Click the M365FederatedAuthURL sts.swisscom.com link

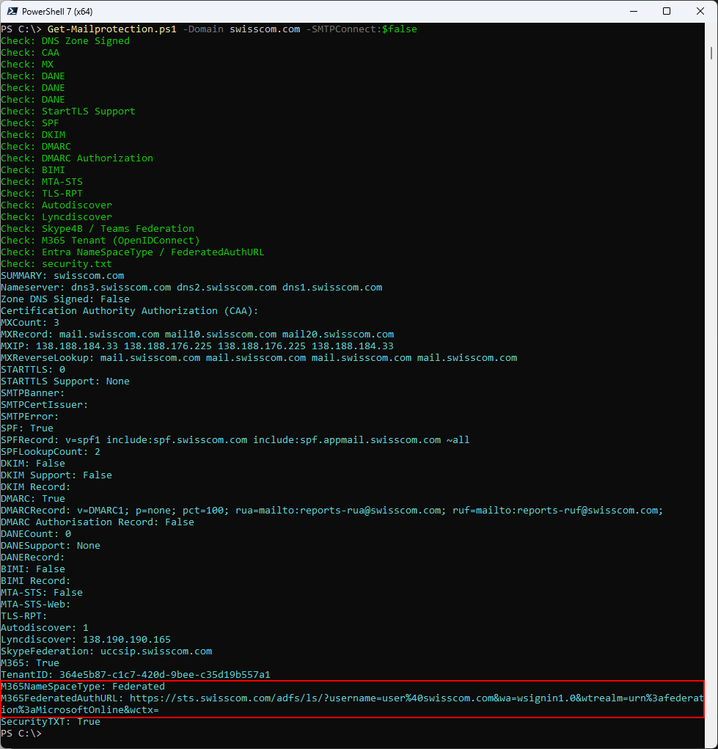point(352,704)
